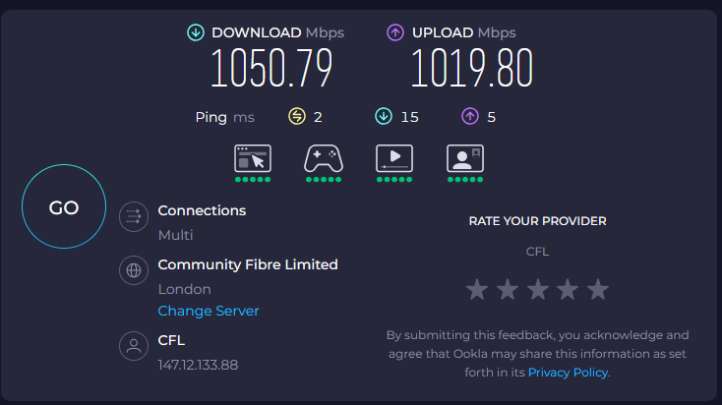
Task: Rate provider one star
Action: pyautogui.click(x=477, y=290)
